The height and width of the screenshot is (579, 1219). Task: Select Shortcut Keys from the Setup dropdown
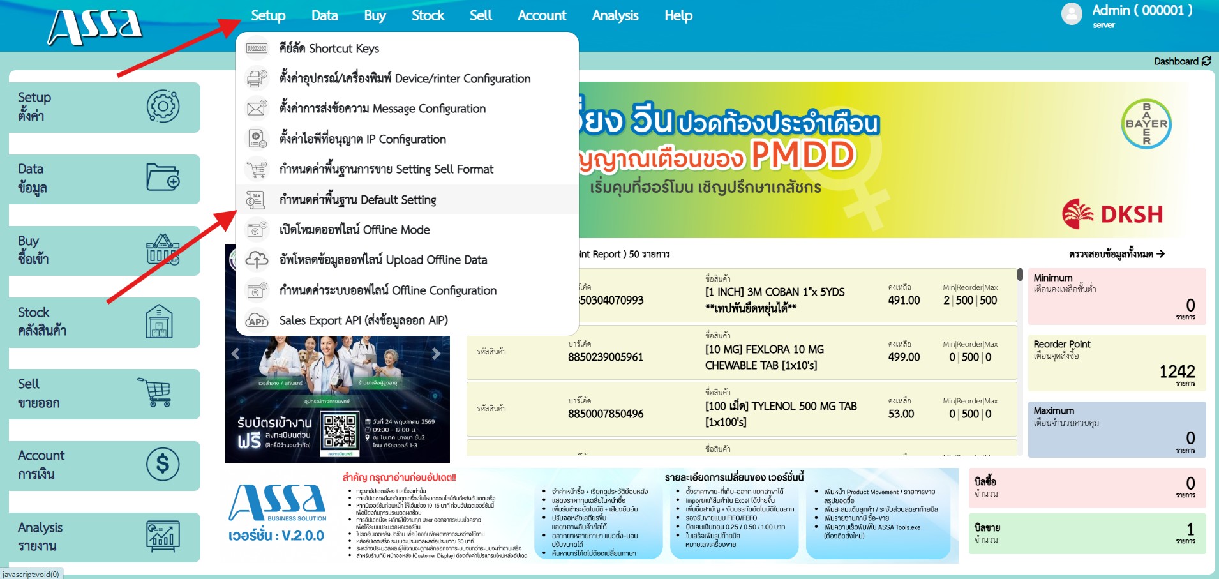pyautogui.click(x=407, y=49)
